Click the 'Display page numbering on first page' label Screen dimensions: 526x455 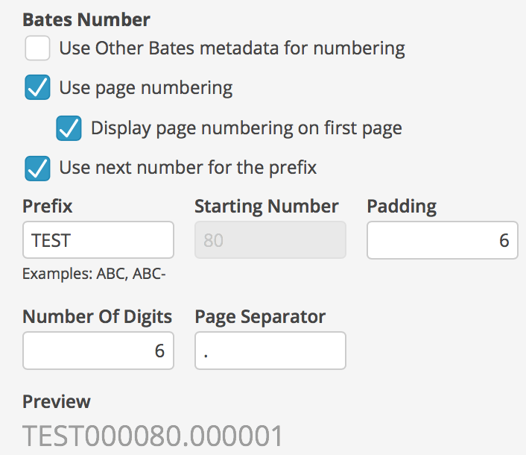247,128
